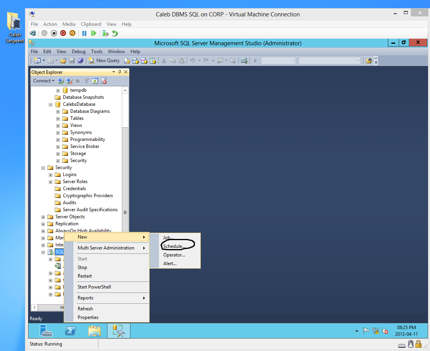Select Start PowerShell from context menu
430x351 pixels.
point(95,287)
